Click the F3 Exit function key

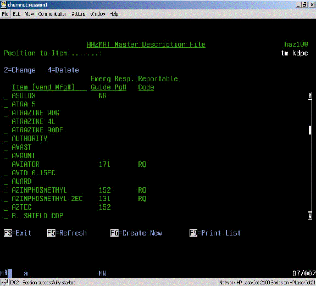pos(18,233)
